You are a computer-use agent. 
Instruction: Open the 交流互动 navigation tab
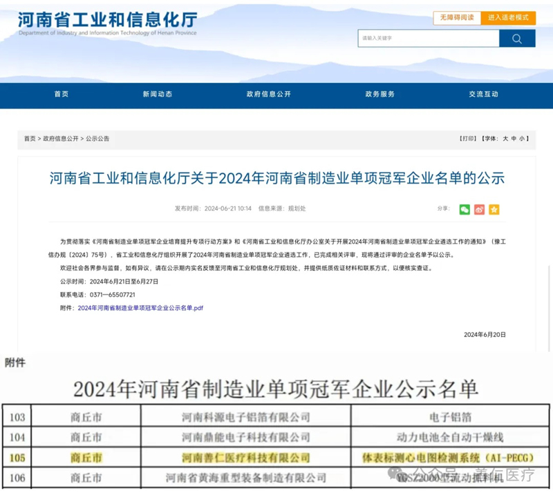pos(483,94)
